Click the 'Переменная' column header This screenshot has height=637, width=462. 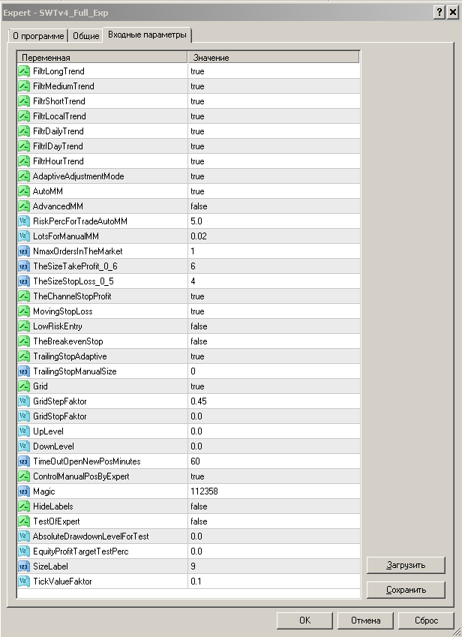[102, 57]
